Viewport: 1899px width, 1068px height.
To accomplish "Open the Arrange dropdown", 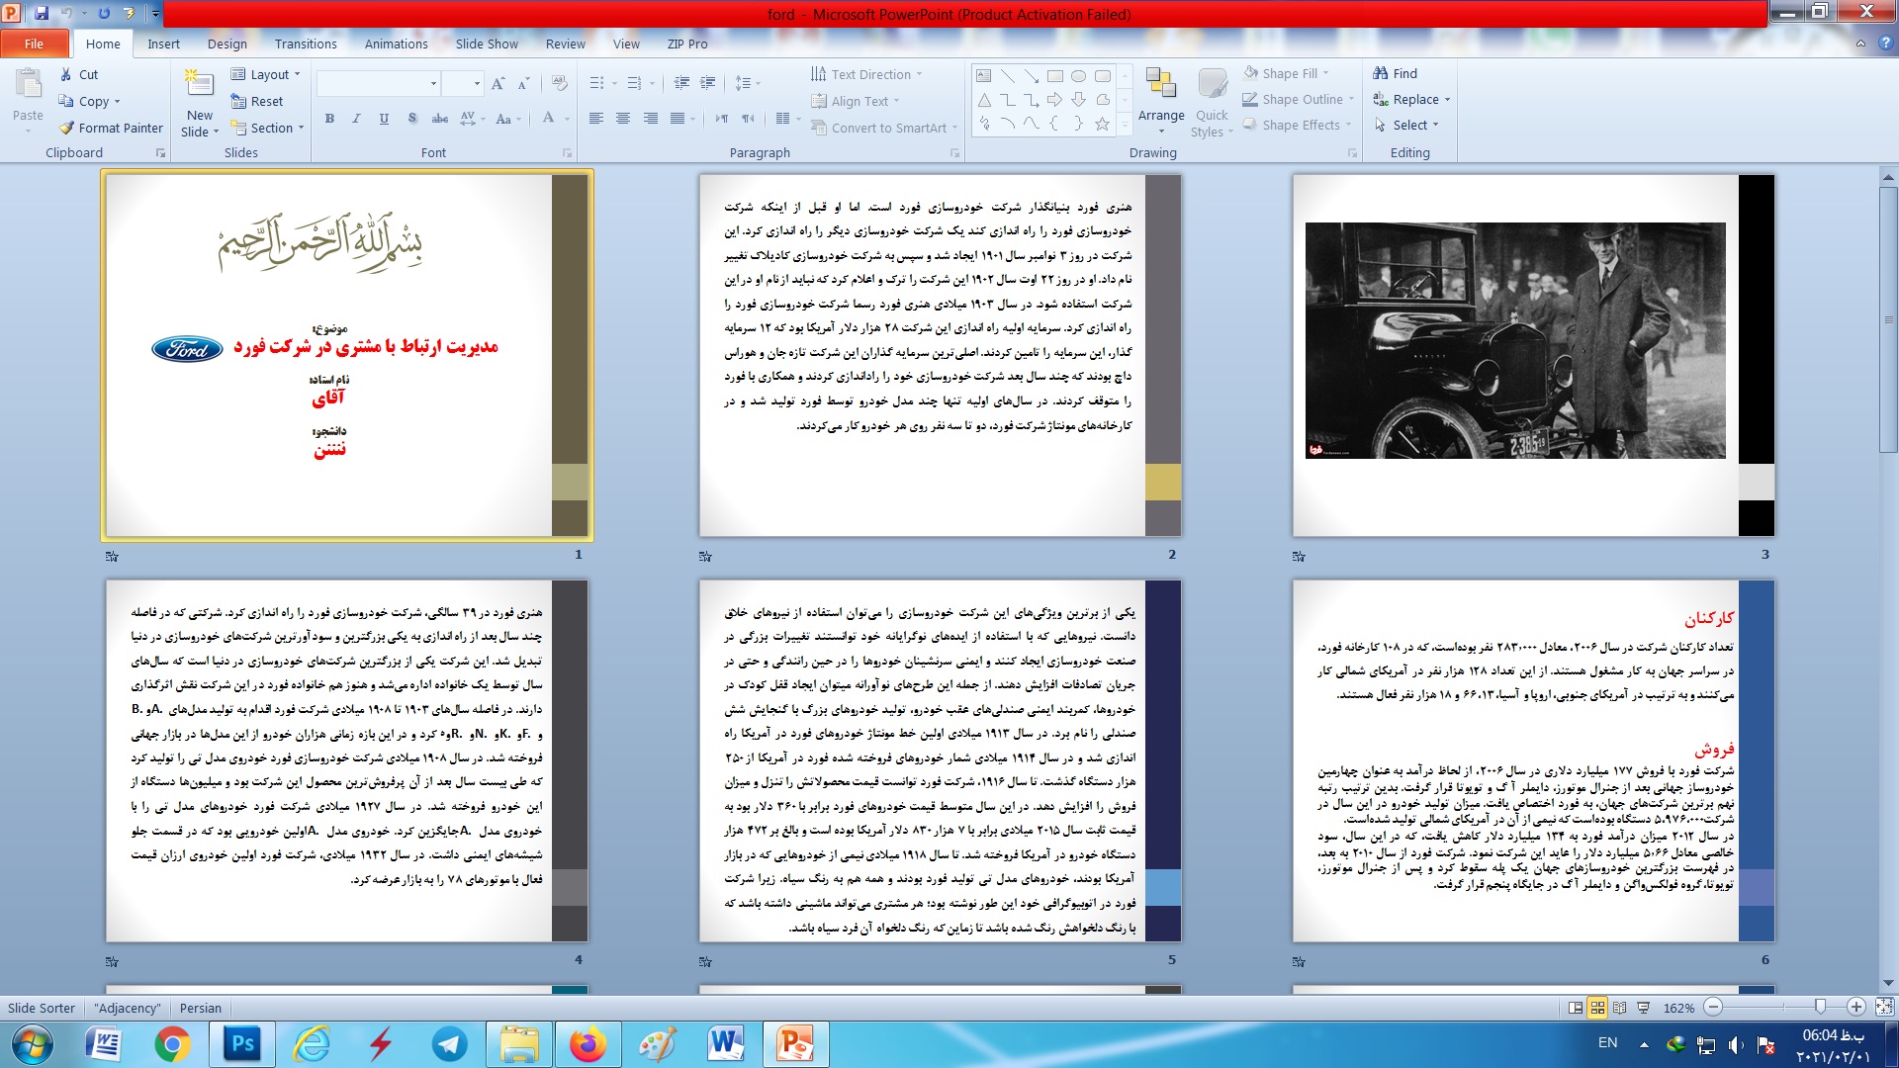I will [1161, 102].
